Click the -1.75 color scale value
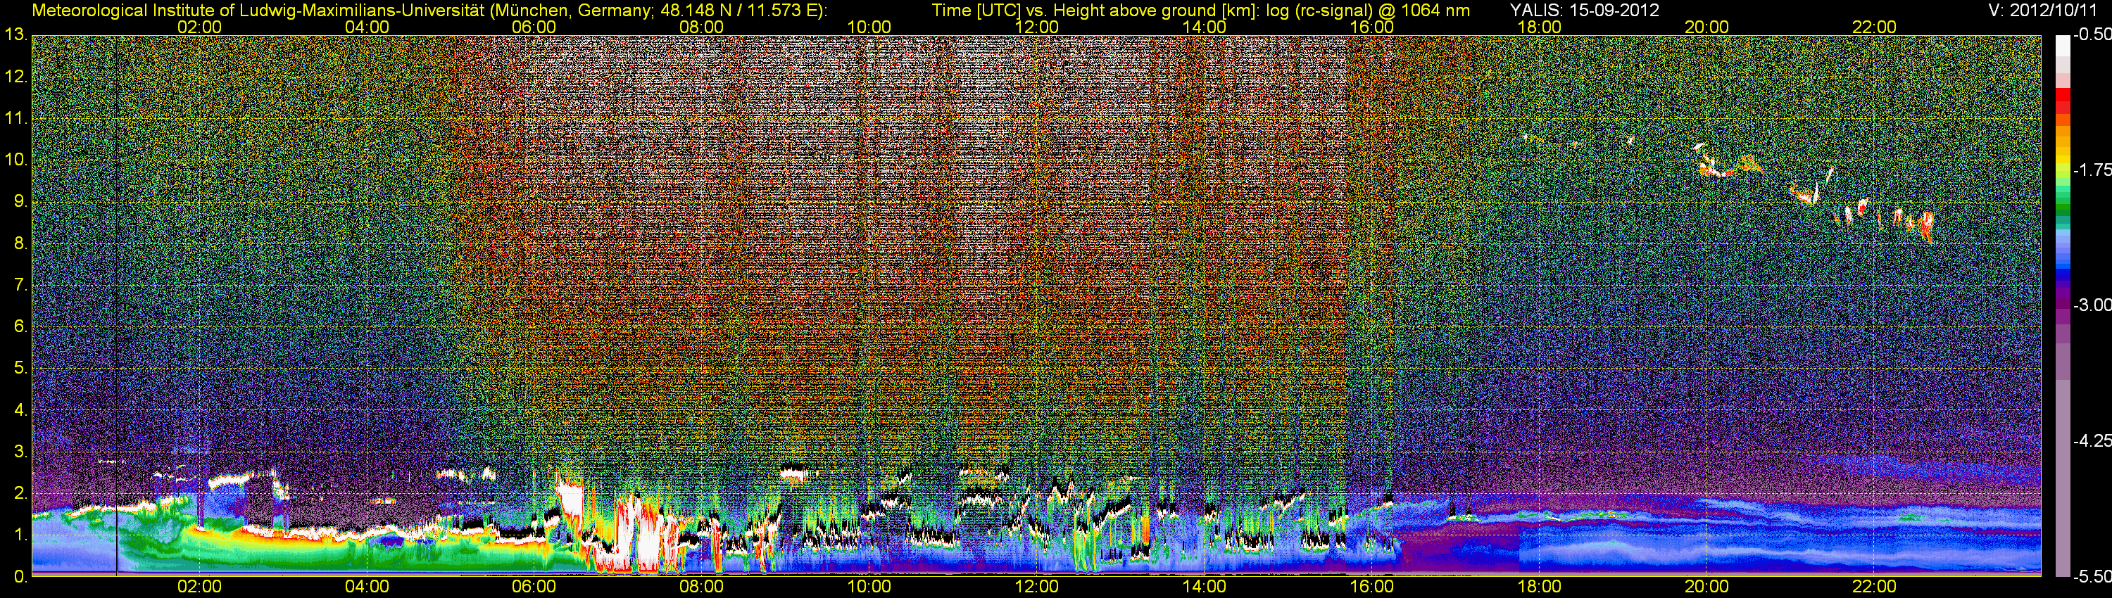The image size is (2112, 598). 2092,170
